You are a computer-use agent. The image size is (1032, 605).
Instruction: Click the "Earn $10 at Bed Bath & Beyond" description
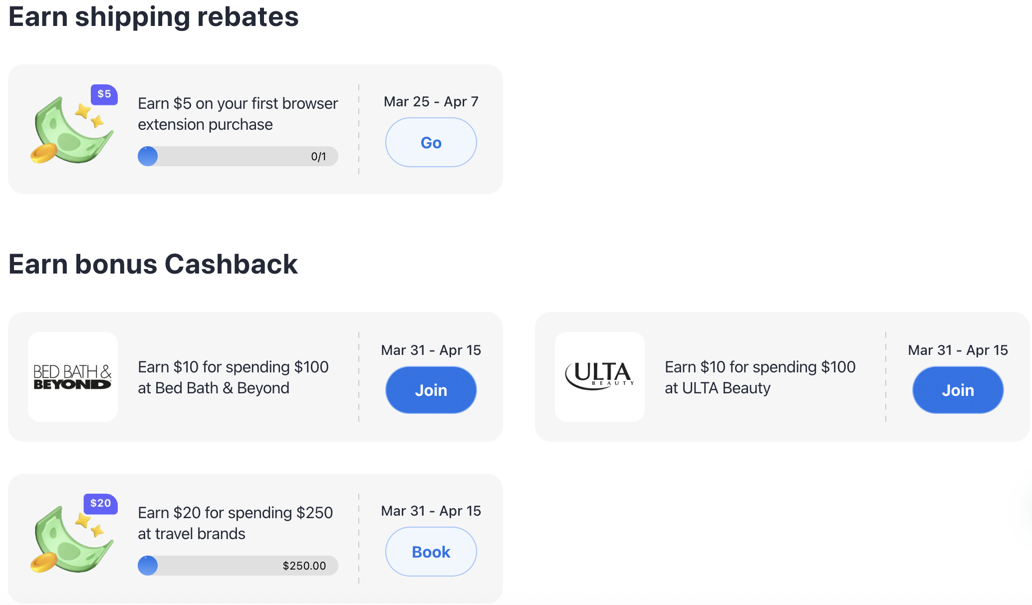(233, 377)
